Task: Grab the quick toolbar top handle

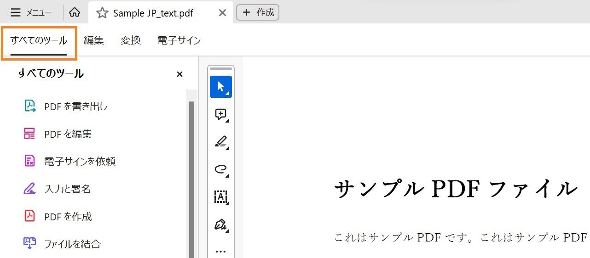Action: pyautogui.click(x=221, y=69)
